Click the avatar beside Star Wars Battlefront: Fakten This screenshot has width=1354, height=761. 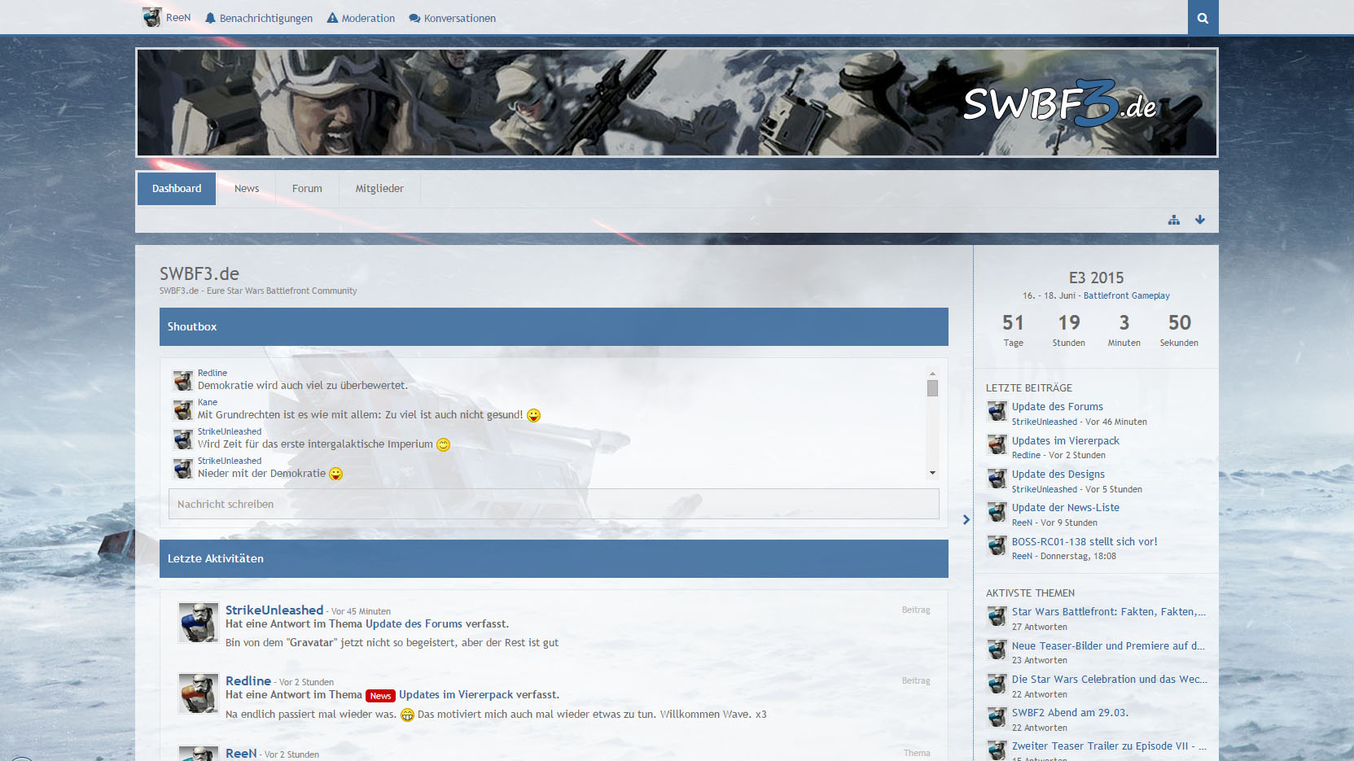(997, 616)
